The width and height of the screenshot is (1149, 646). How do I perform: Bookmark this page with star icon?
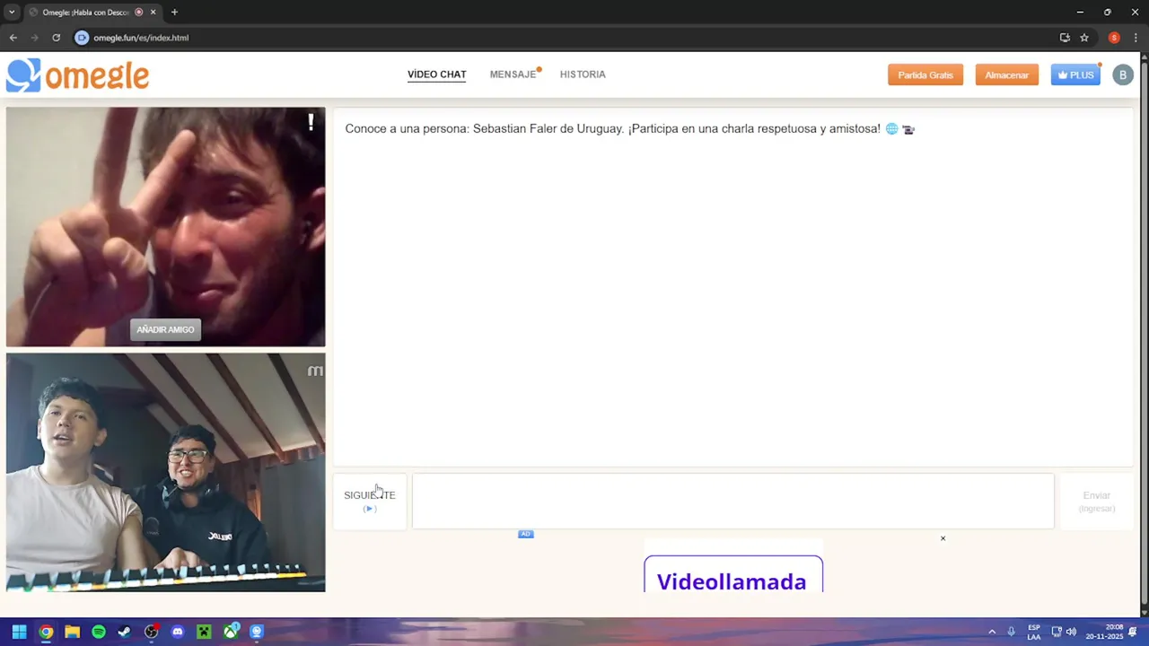[x=1084, y=38]
